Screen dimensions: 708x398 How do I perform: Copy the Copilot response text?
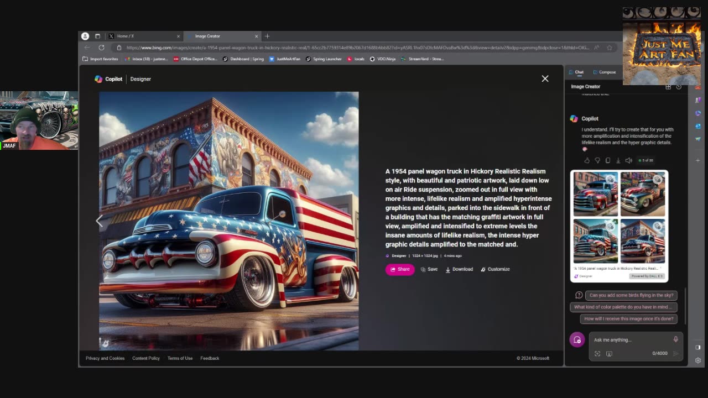click(x=608, y=160)
